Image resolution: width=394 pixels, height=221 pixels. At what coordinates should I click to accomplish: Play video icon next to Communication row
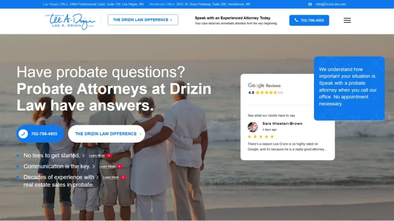120,166
